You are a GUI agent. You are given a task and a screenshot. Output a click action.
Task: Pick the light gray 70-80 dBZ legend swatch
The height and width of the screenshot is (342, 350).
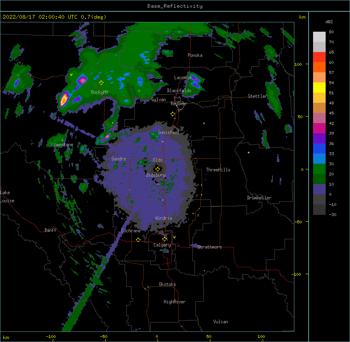[x=319, y=37]
